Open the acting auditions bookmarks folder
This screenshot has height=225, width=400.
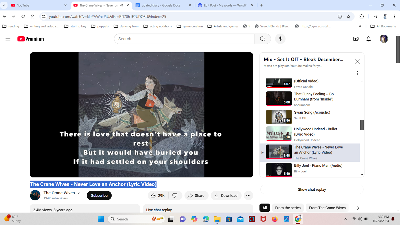click(x=157, y=26)
